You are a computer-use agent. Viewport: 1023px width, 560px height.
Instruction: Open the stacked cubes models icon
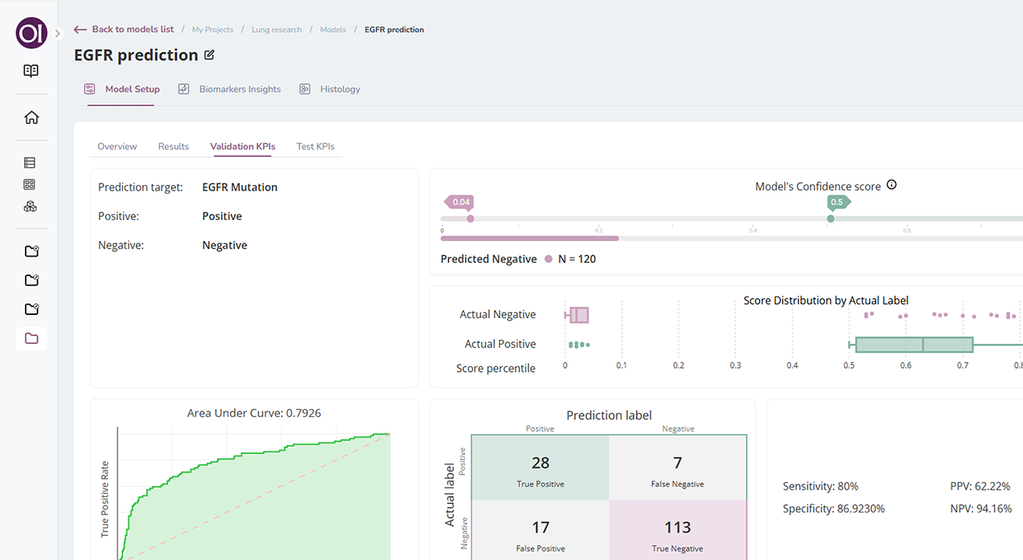[x=30, y=207]
